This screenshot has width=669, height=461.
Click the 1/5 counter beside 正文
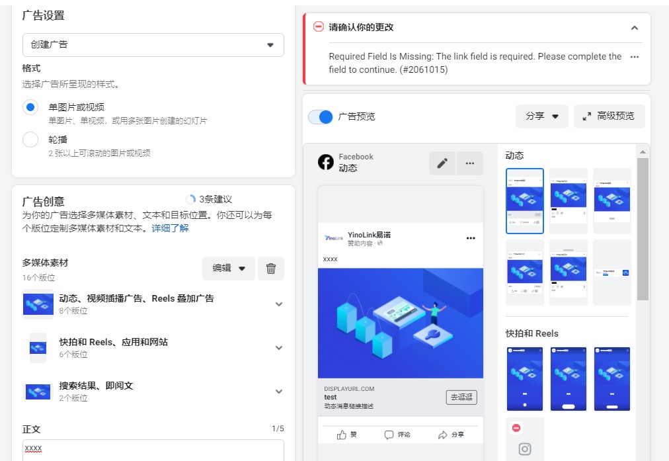coord(278,429)
